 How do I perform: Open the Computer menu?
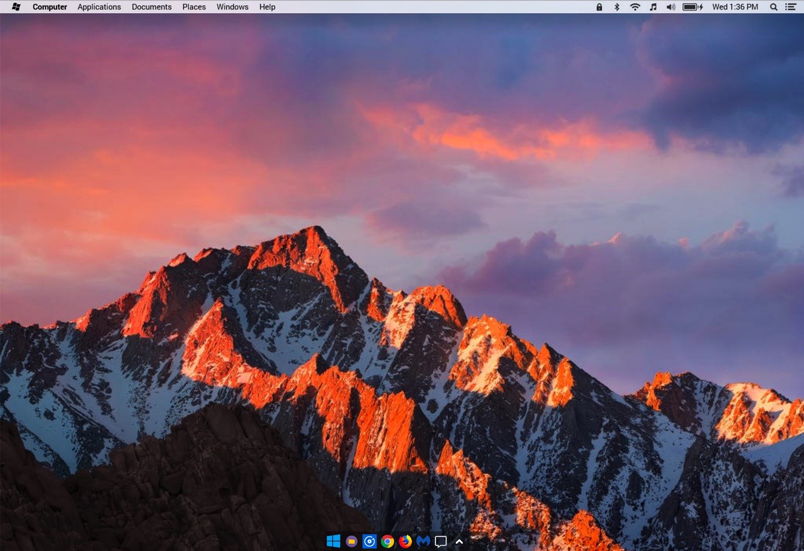point(50,7)
